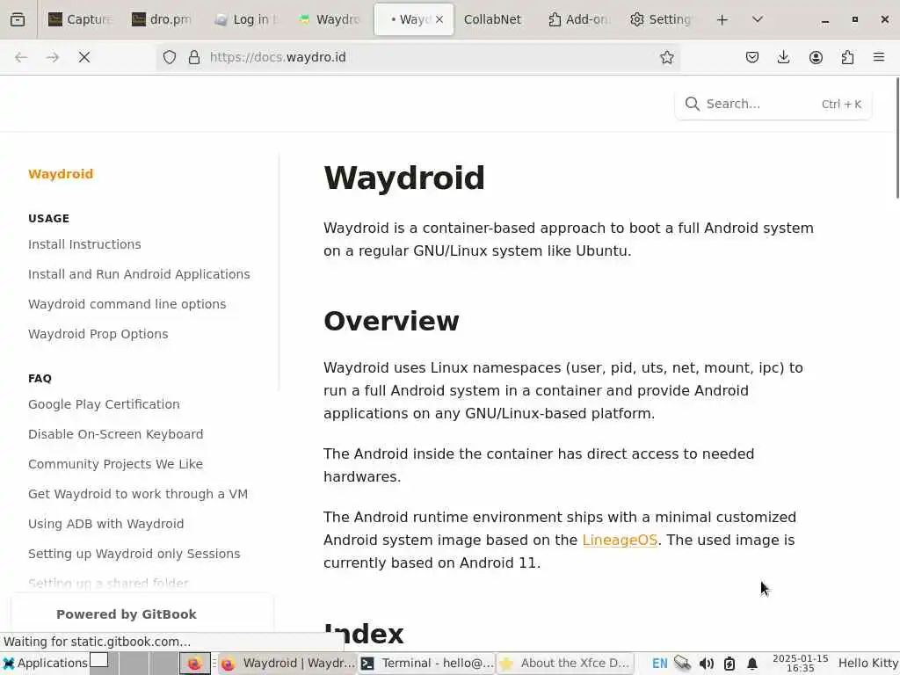Image resolution: width=900 pixels, height=675 pixels.
Task: Open the Firefox account menu
Action: coord(816,57)
